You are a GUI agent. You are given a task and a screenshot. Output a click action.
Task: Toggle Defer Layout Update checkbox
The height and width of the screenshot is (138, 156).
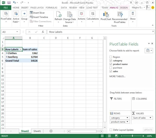(111, 130)
